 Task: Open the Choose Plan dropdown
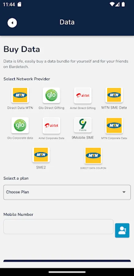click(x=67, y=192)
